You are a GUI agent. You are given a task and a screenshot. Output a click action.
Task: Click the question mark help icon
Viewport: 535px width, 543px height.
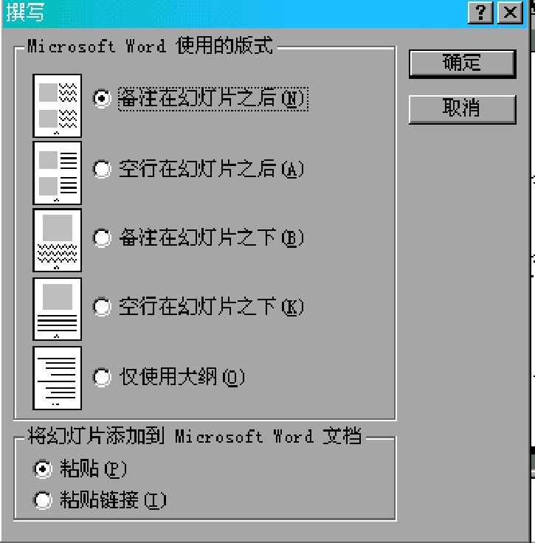pos(480,13)
